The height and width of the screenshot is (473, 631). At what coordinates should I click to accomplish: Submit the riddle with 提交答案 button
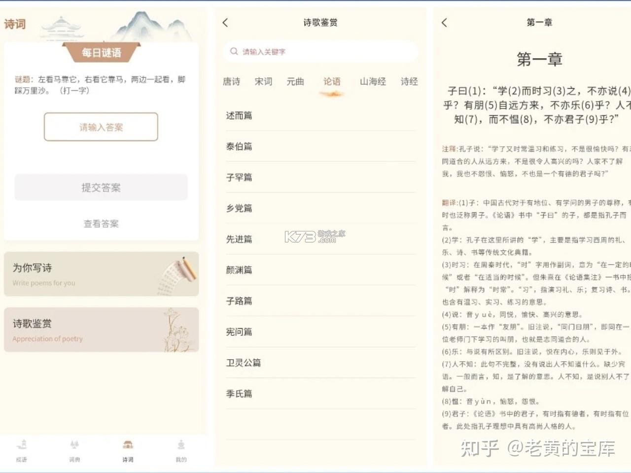[101, 187]
